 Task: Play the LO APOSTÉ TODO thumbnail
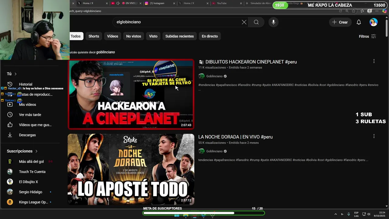pyautogui.click(x=131, y=169)
